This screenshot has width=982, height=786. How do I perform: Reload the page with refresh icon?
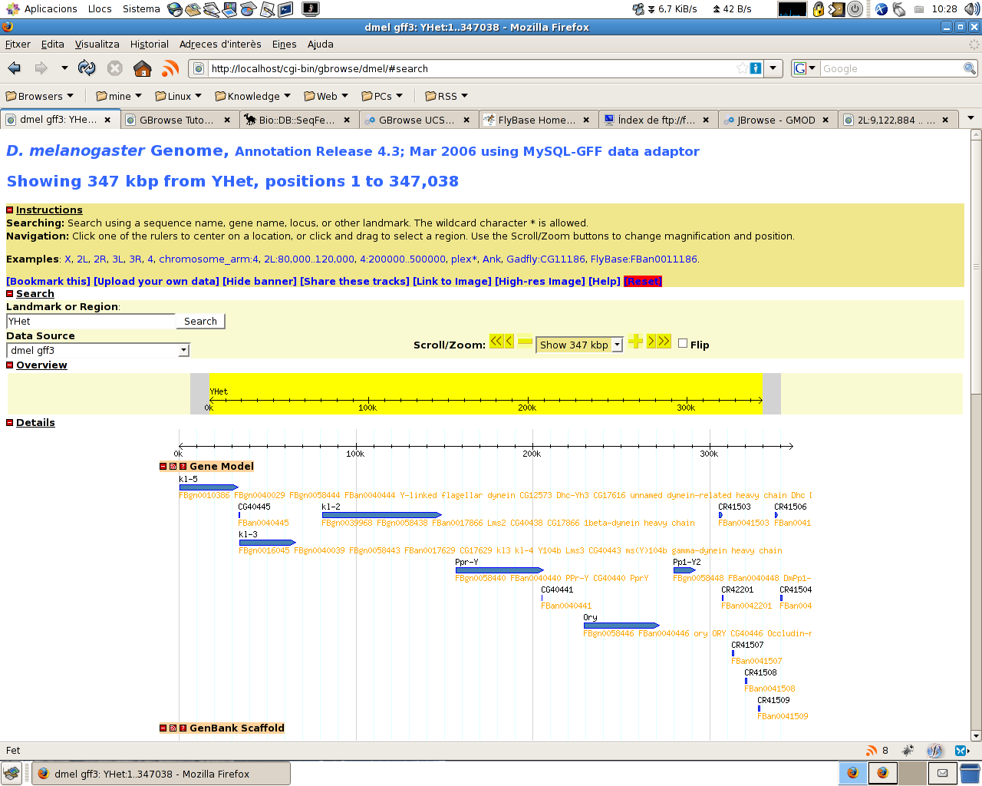pos(87,68)
